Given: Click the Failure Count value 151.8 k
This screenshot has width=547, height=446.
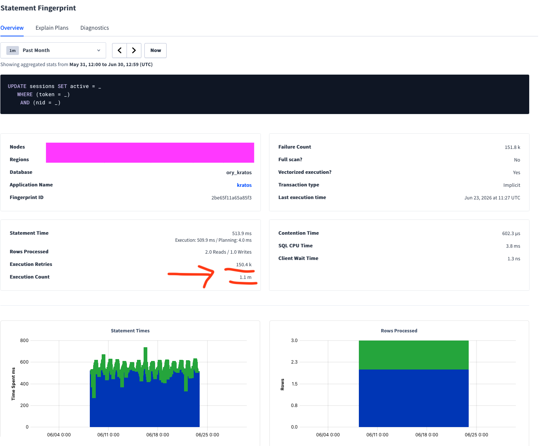Looking at the screenshot, I should [x=512, y=147].
